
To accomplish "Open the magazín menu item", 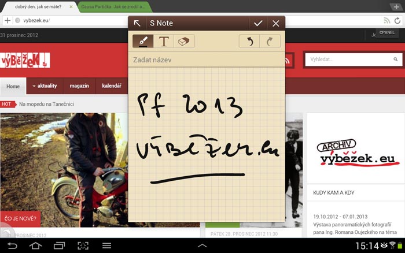I will pos(79,86).
